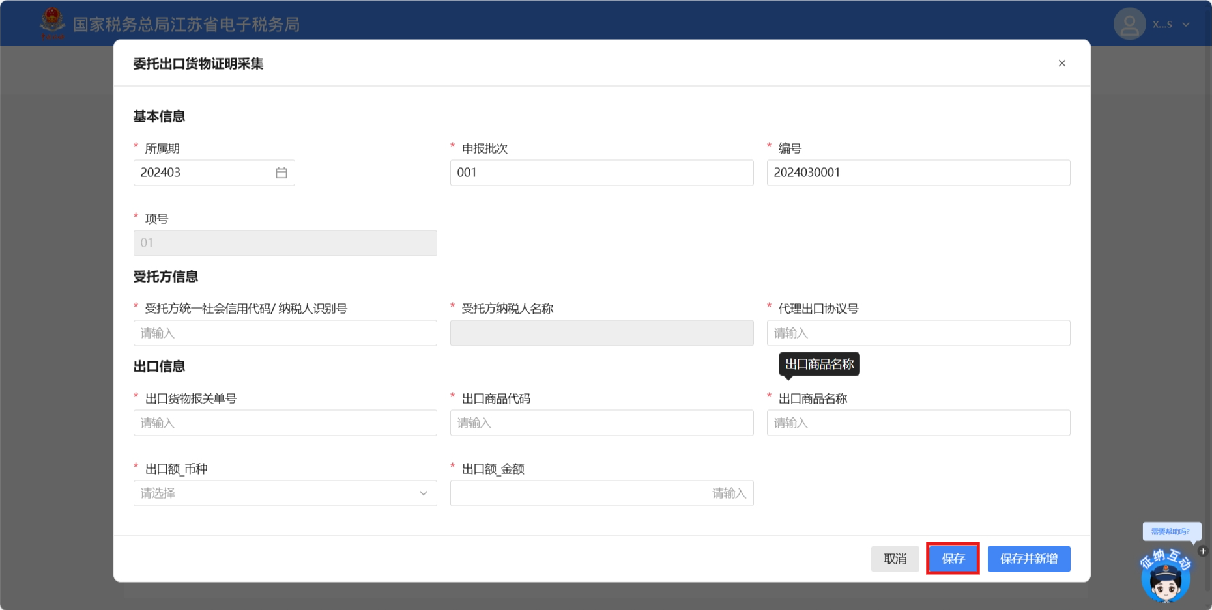Image resolution: width=1212 pixels, height=610 pixels.
Task: Click the 保存 button
Action: 953,559
